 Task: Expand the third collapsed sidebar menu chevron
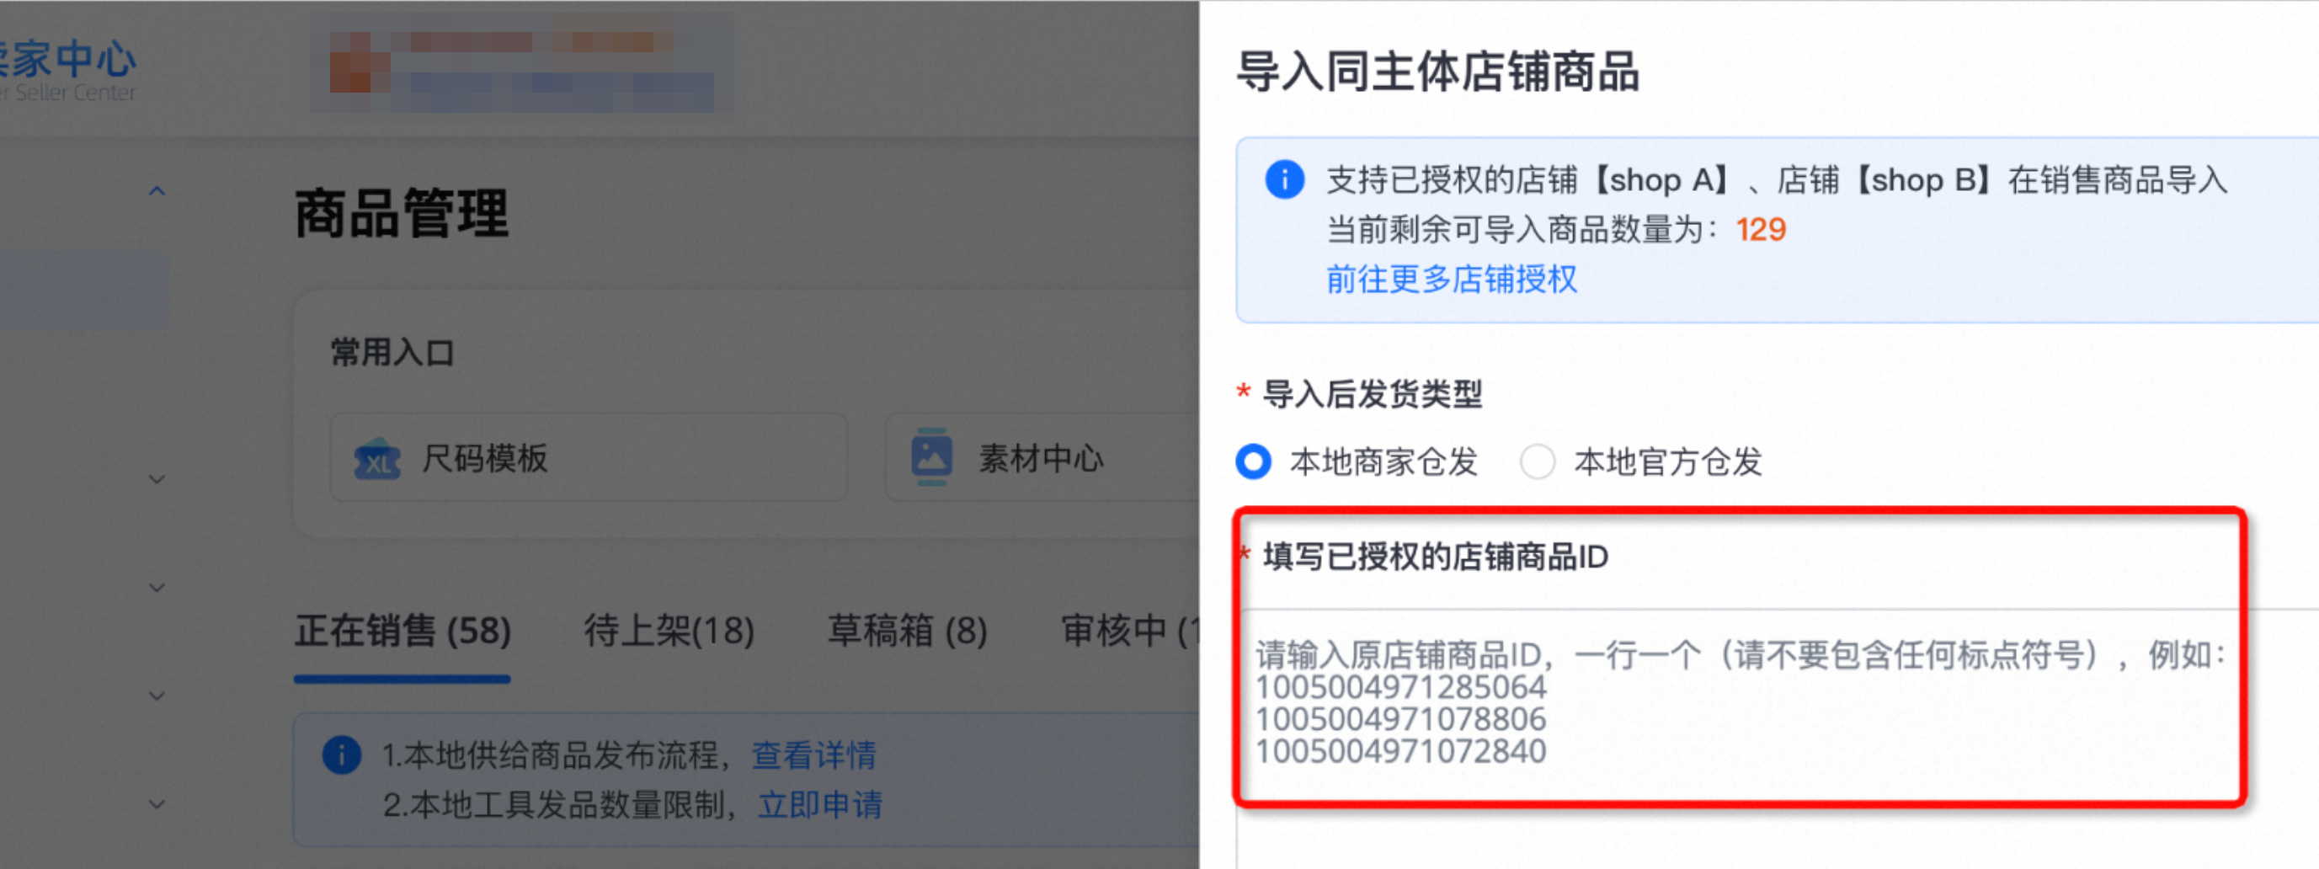coord(157,696)
